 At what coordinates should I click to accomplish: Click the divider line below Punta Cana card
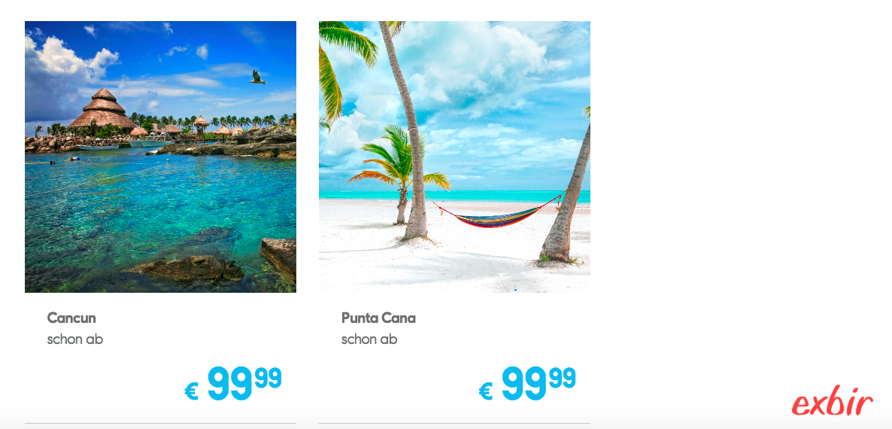(454, 423)
